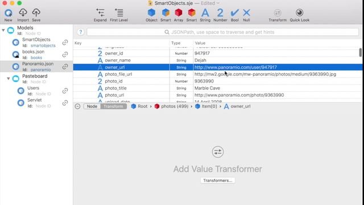Viewport: 364px width, 205px height.
Task: Select the Users pasteboard item
Action: (33, 88)
